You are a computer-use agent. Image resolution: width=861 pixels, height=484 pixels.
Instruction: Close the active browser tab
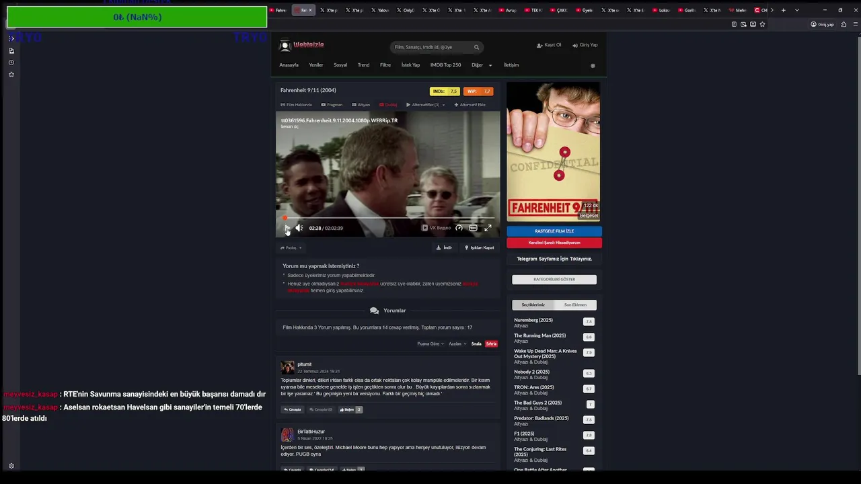point(310,10)
